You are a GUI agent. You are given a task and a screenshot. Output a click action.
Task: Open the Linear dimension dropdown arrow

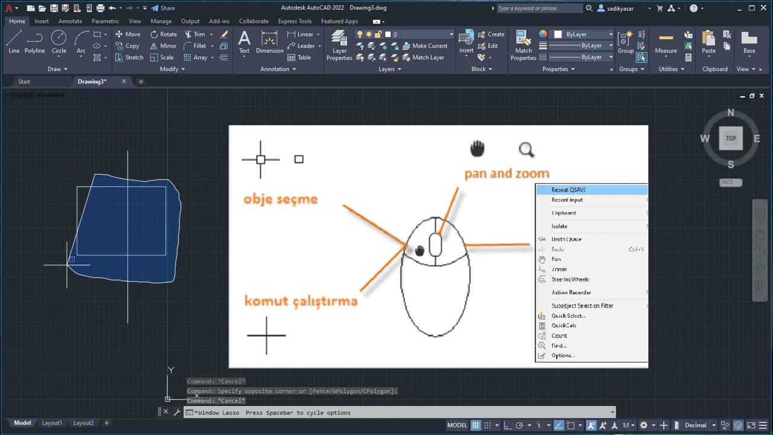pos(318,34)
